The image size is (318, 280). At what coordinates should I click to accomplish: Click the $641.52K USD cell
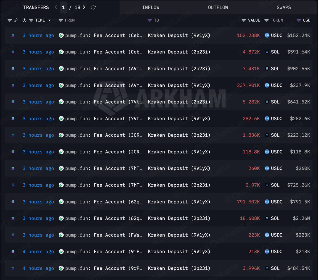299,102
